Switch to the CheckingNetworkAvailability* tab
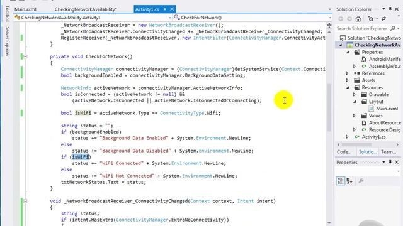Screen dimensions: 403x226 pos(86,9)
